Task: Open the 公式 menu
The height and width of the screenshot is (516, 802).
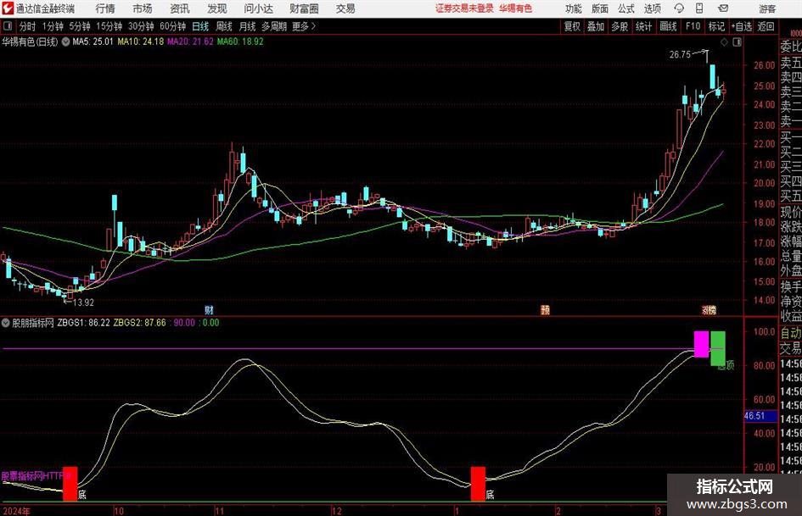Action: pos(626,8)
